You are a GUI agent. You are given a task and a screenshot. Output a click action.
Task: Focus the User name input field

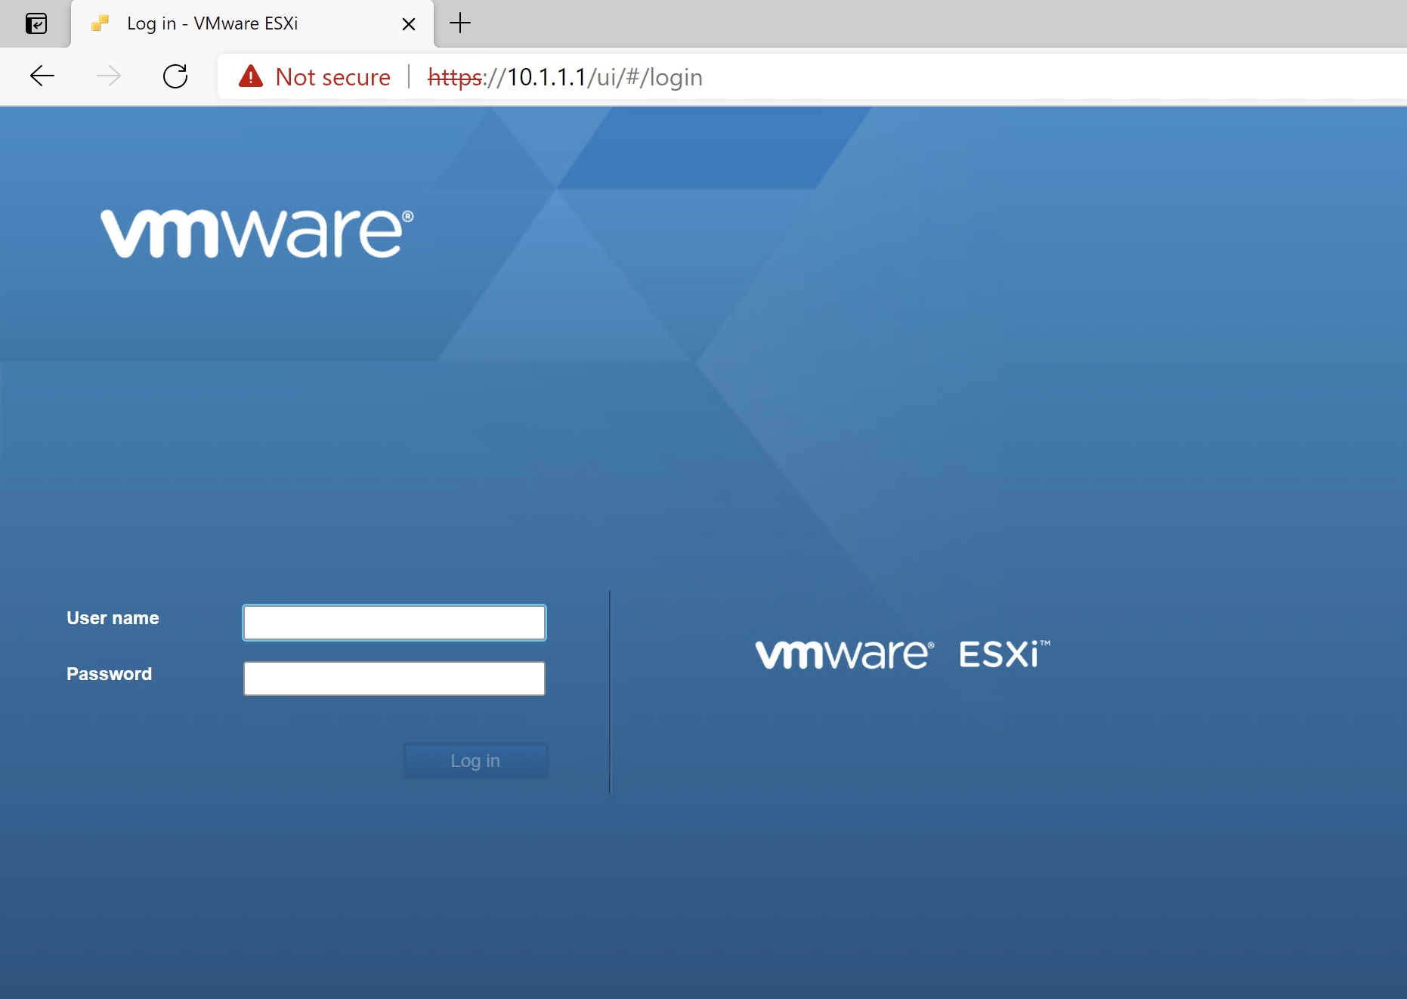tap(394, 622)
